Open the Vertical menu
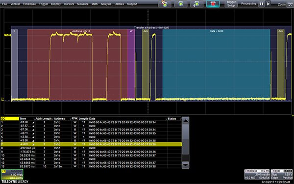The height and width of the screenshot is (184, 294). [x=15, y=4]
